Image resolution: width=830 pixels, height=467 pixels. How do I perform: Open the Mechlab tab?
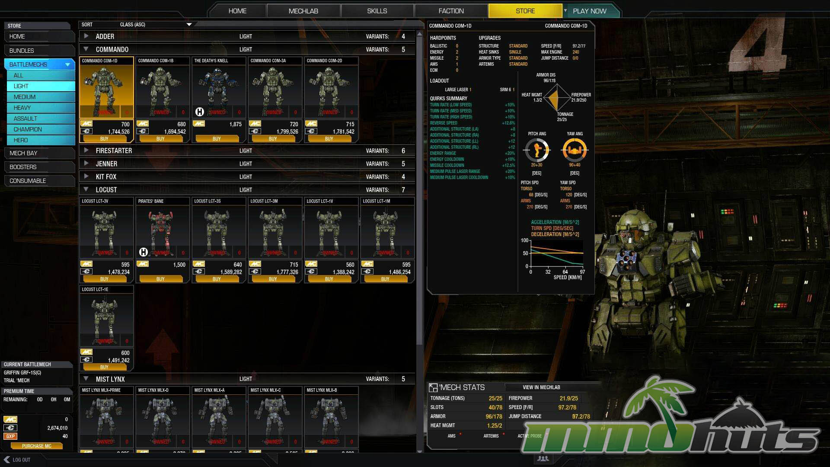[303, 11]
